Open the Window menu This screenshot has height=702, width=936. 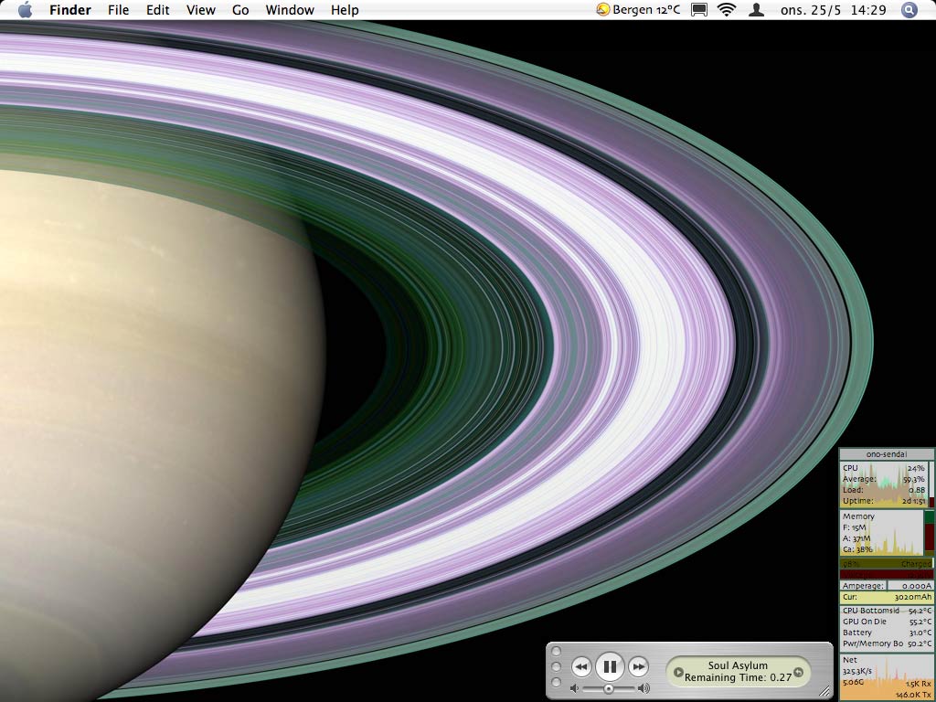click(290, 10)
